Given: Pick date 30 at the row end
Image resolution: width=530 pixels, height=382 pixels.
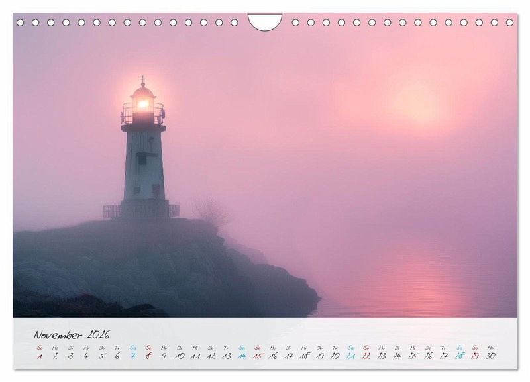Looking at the screenshot, I should click(490, 356).
